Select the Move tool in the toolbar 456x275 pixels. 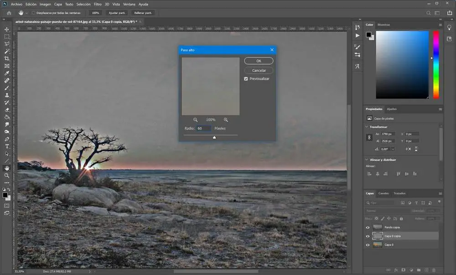pyautogui.click(x=7, y=29)
